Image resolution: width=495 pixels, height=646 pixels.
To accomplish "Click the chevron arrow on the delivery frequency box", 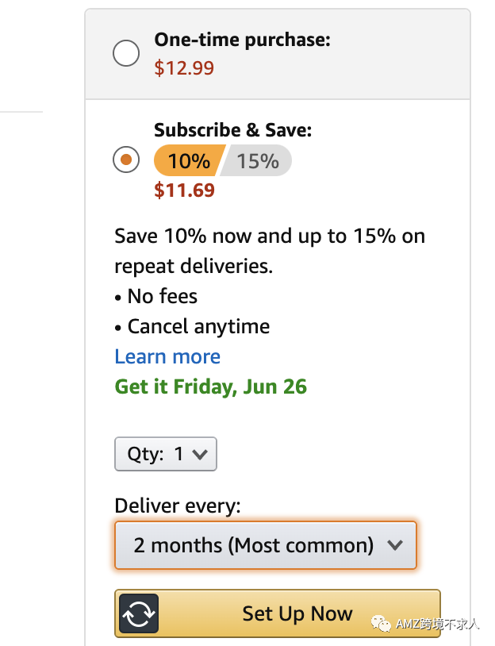I will (x=394, y=545).
